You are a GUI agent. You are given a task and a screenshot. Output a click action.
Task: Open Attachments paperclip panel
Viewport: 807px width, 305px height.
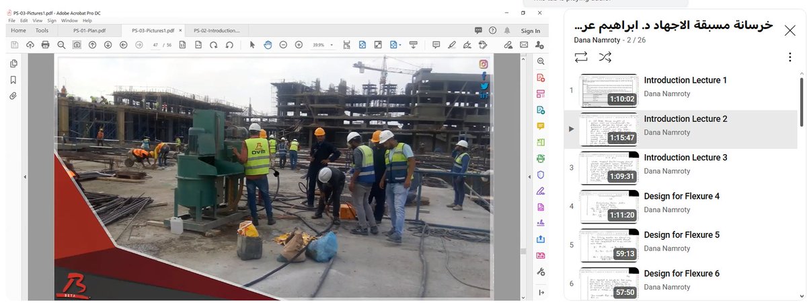(13, 96)
